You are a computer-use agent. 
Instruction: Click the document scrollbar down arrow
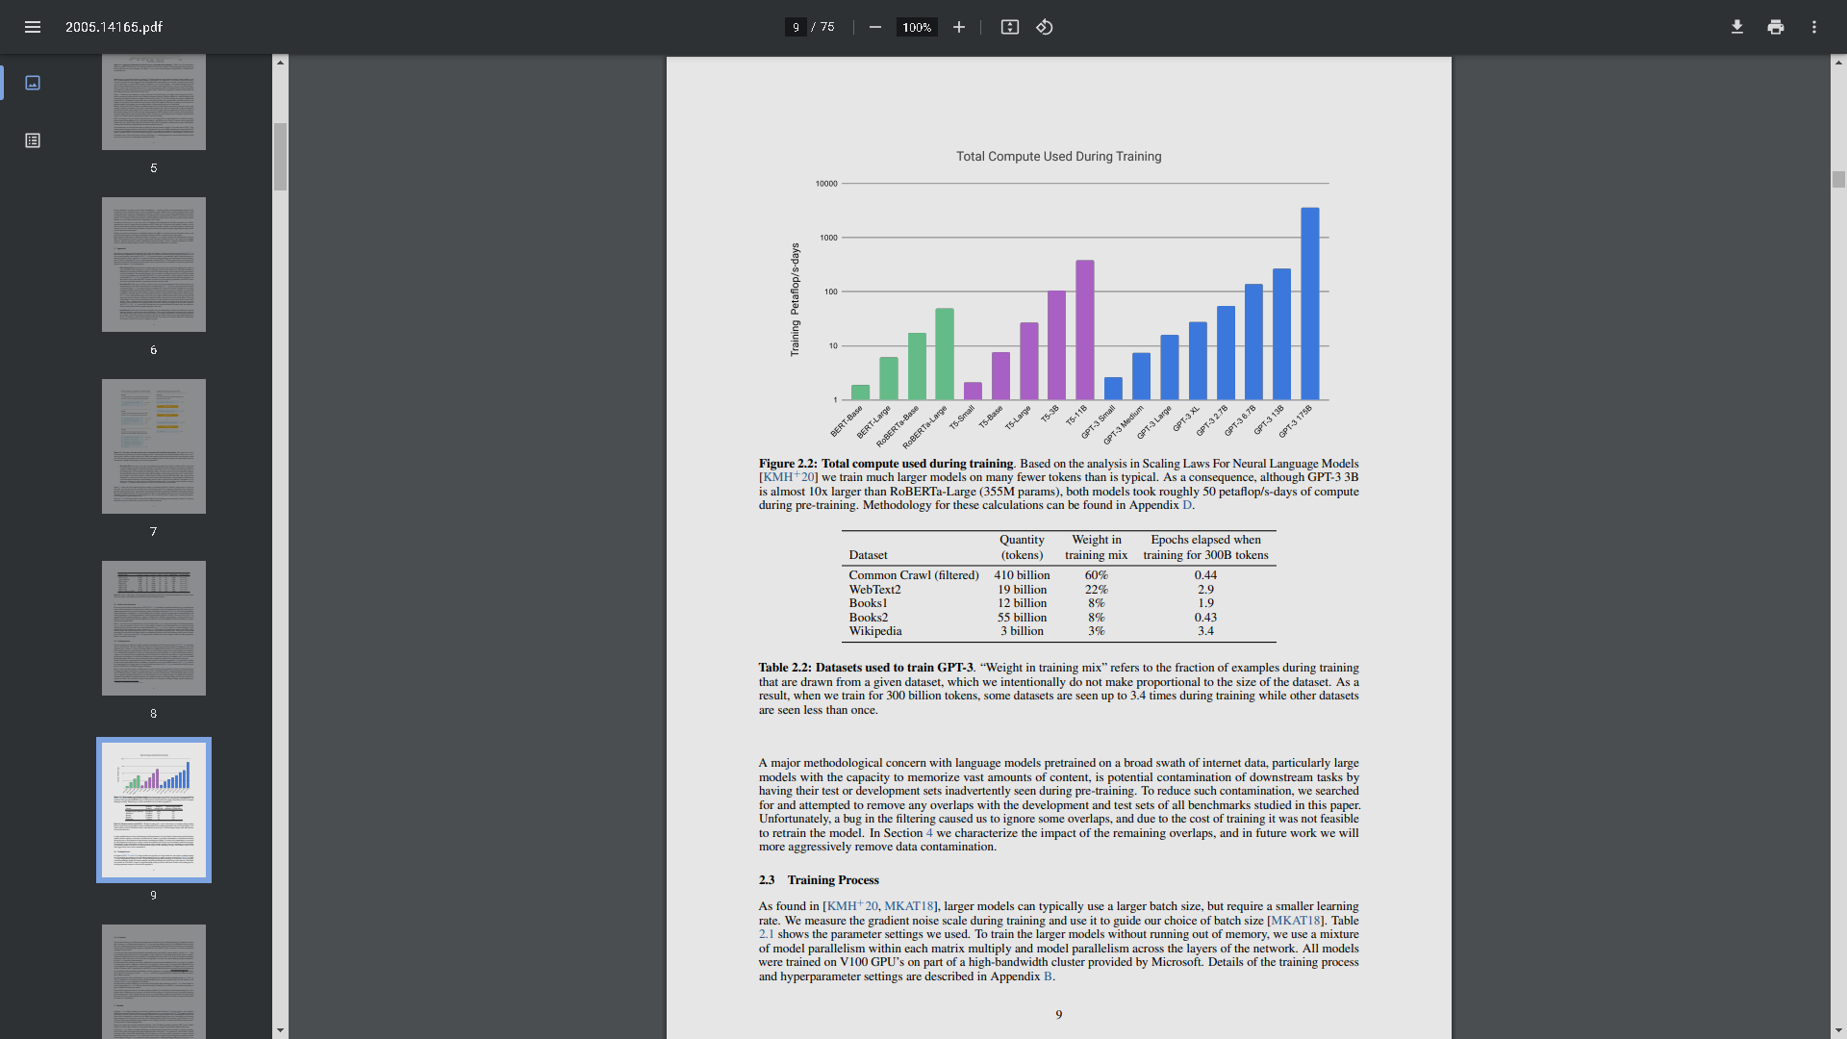pos(1839,1030)
